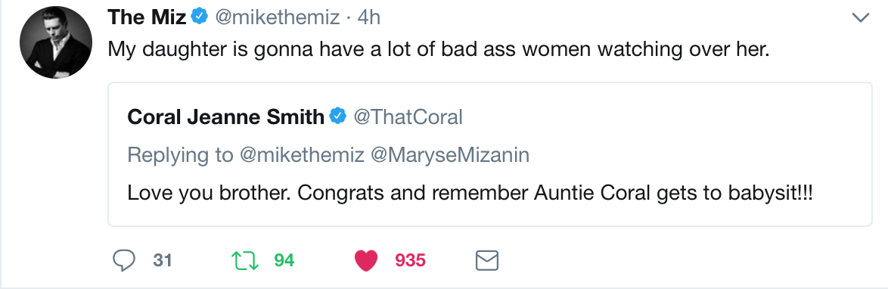
Task: Click The Miz verified badge
Action: pyautogui.click(x=199, y=17)
